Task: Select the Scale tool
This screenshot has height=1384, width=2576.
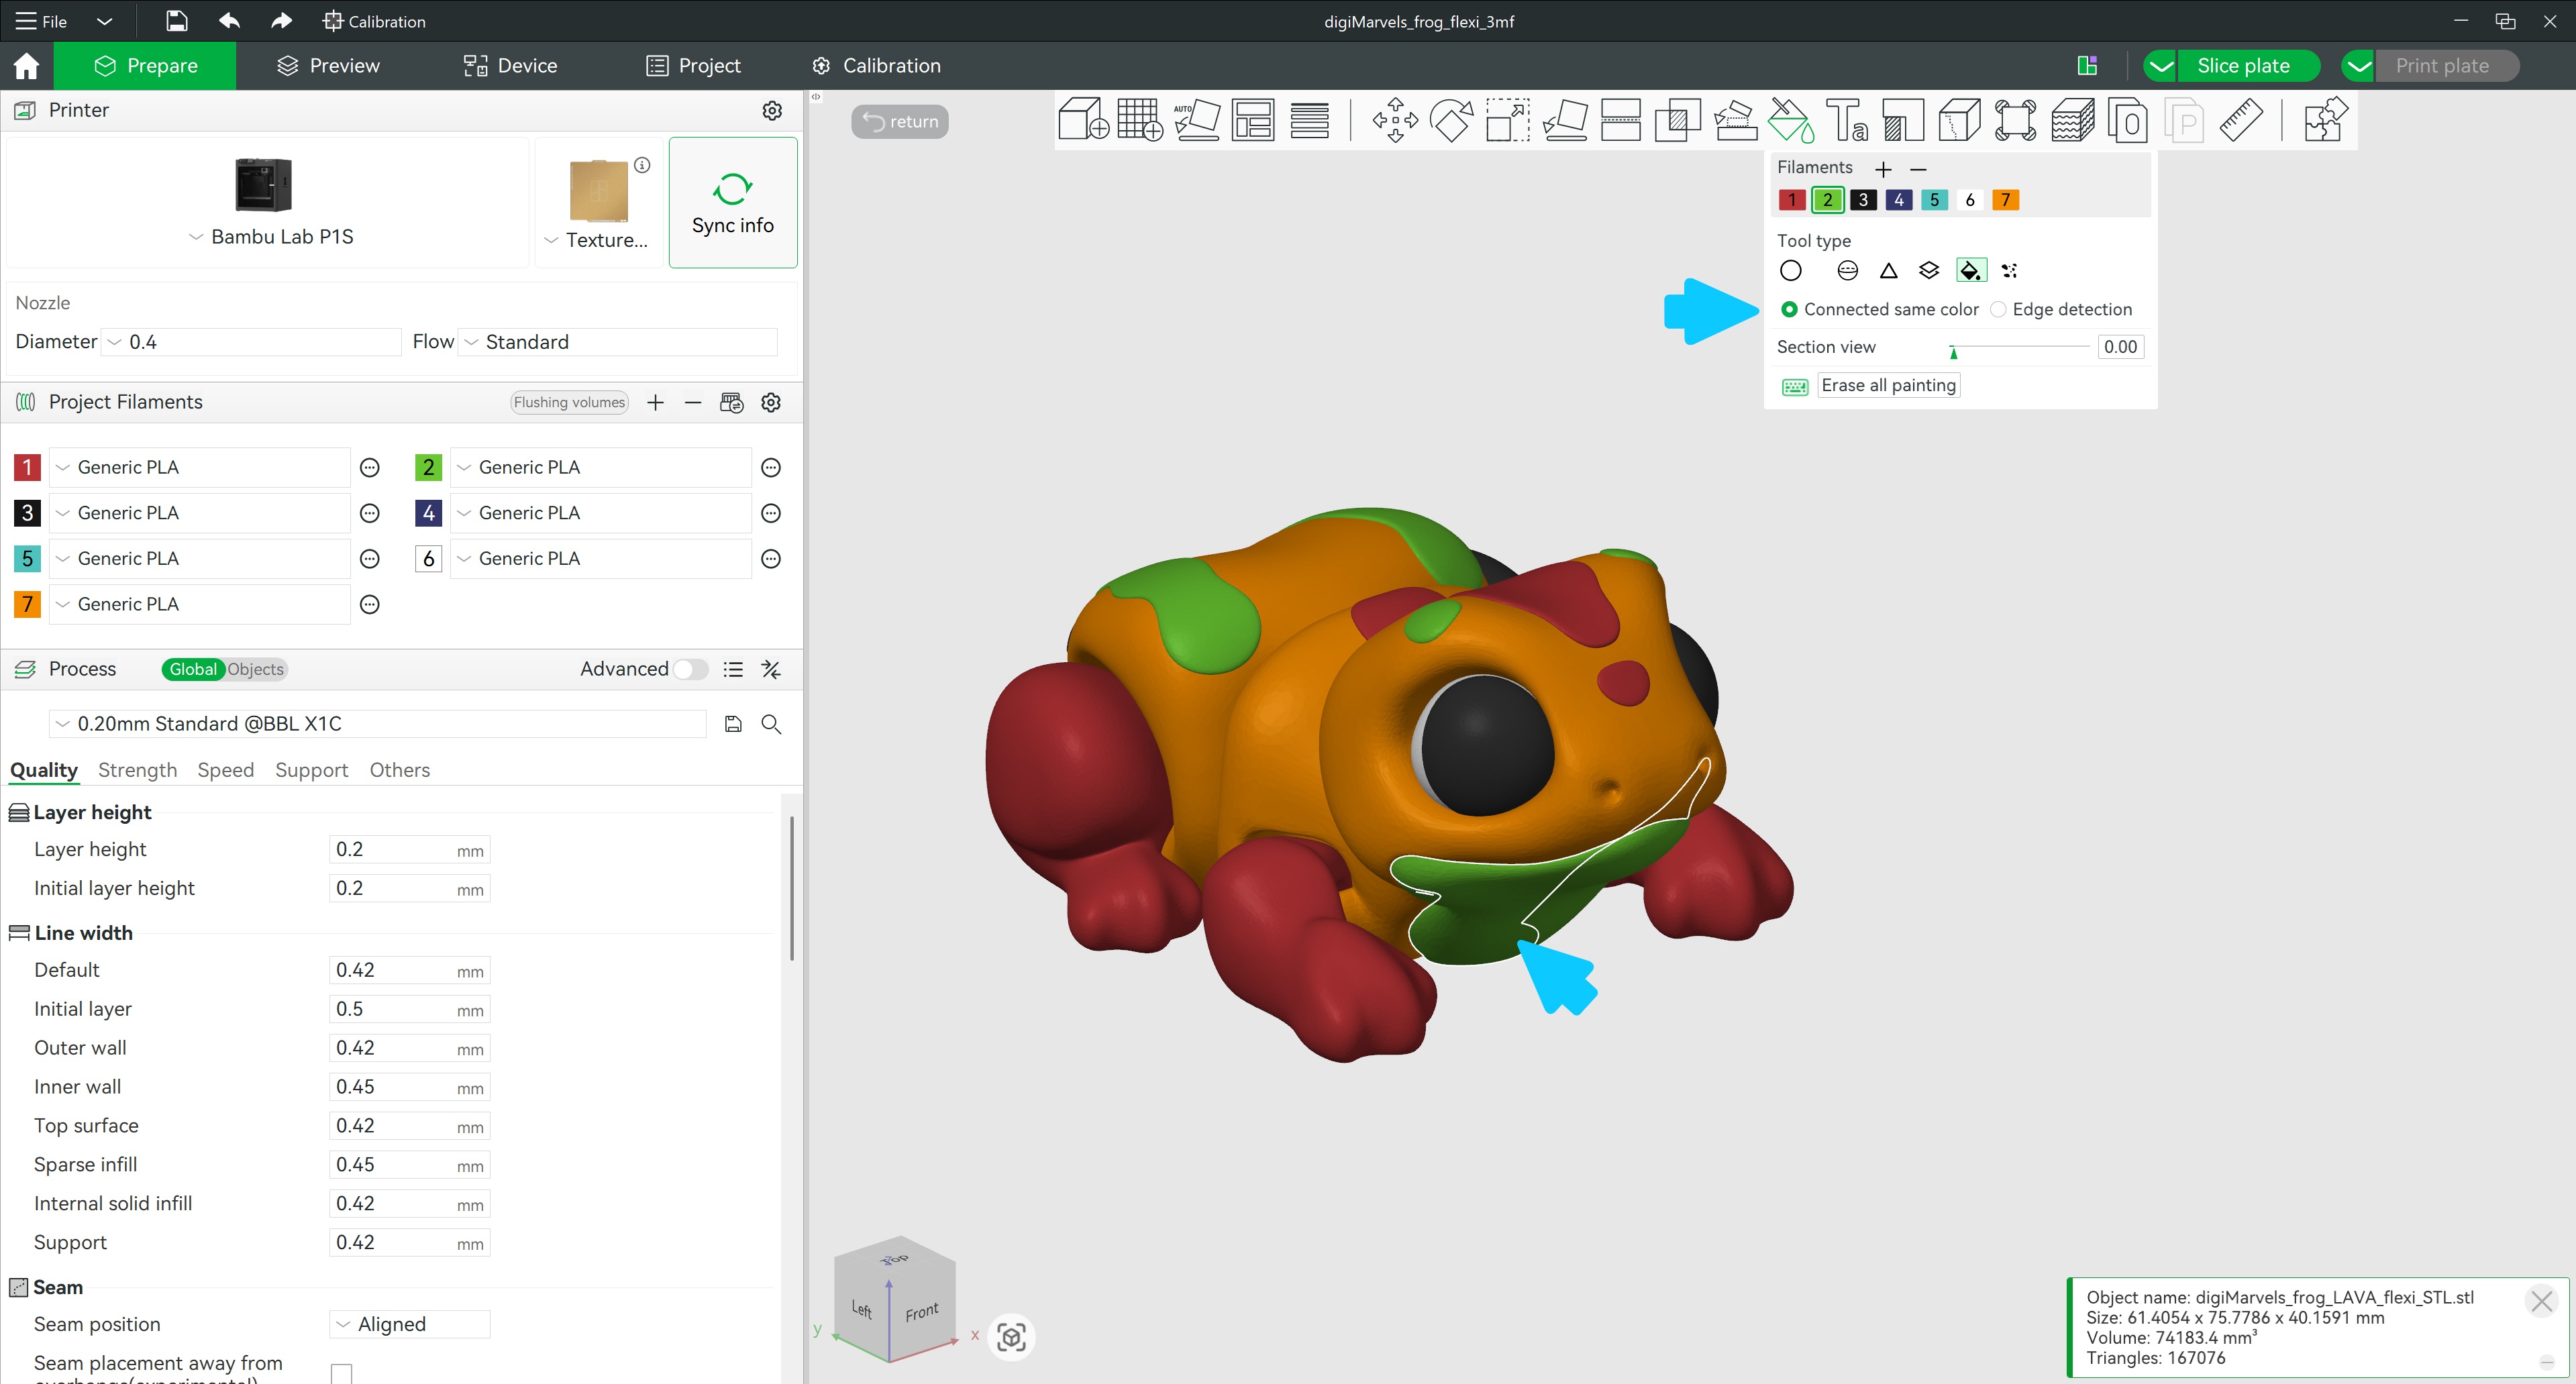Action: (1508, 120)
